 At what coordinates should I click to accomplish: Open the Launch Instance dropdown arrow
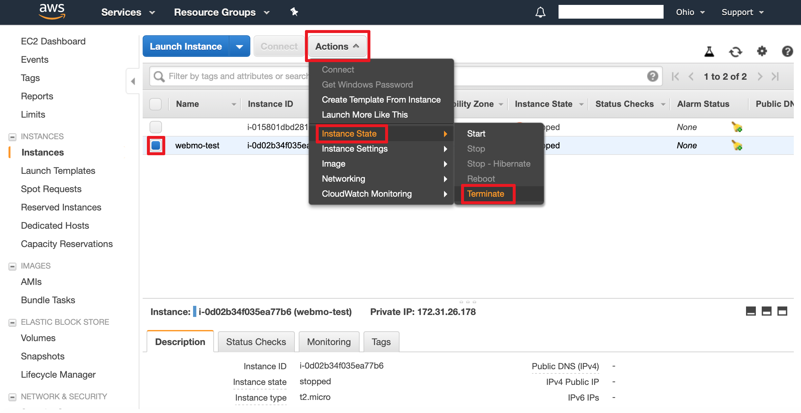tap(240, 46)
